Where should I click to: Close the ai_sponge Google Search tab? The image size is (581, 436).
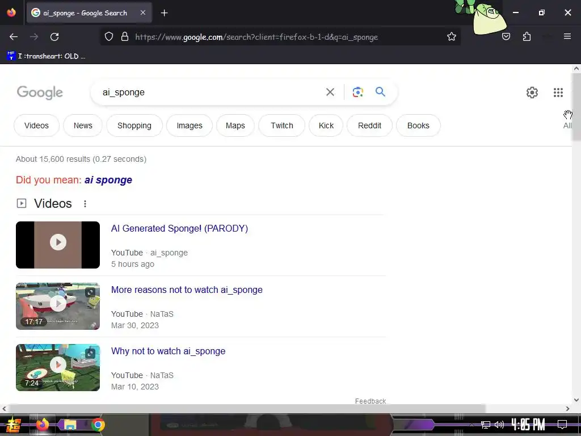tap(143, 12)
